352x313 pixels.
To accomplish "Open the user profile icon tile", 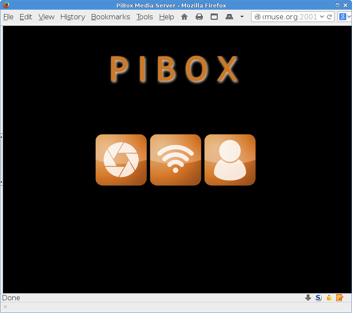I will tap(230, 160).
